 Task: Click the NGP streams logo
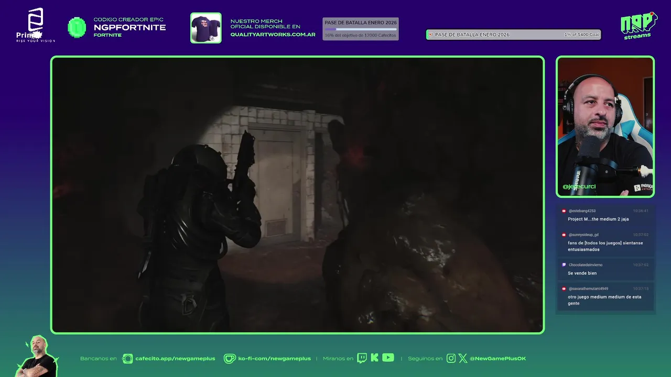pos(638,25)
